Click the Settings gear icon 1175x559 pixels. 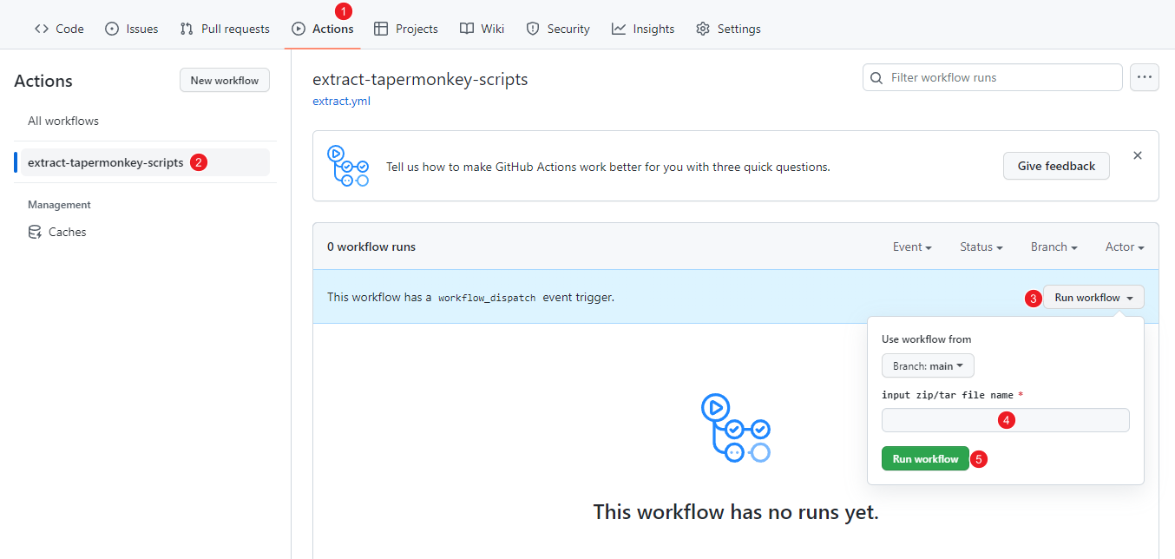pyautogui.click(x=703, y=29)
